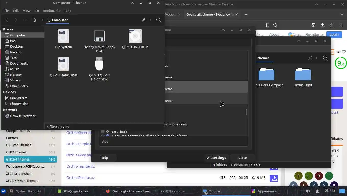Screen dimensions: 347x196
Task: Select Computer in Thunar Places sidebar
Action: (23, 35)
